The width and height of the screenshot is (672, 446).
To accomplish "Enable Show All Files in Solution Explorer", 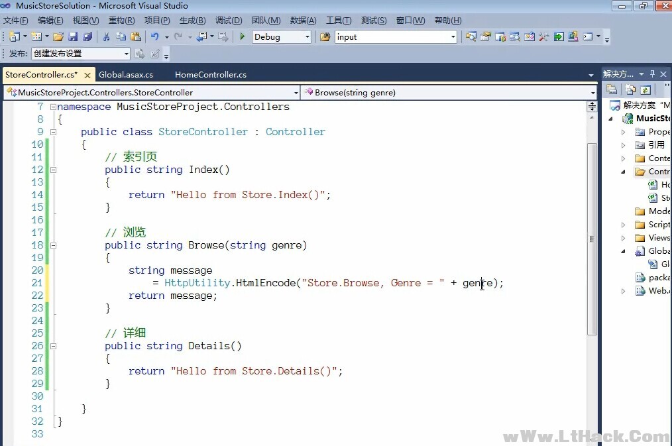I will (x=630, y=89).
